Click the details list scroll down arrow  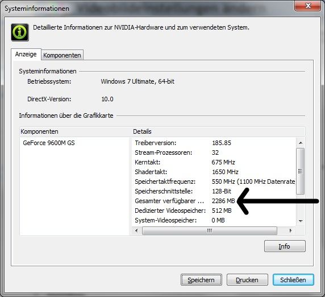tap(301, 221)
